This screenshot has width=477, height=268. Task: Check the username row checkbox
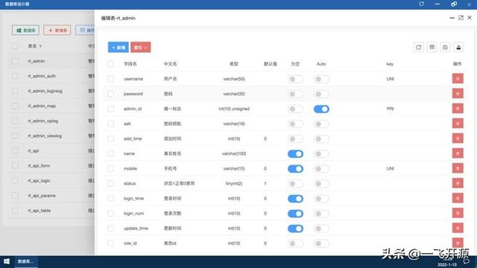[x=111, y=79]
